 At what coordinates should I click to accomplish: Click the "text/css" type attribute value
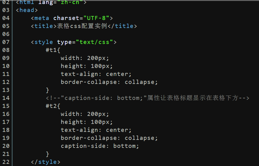95,42
